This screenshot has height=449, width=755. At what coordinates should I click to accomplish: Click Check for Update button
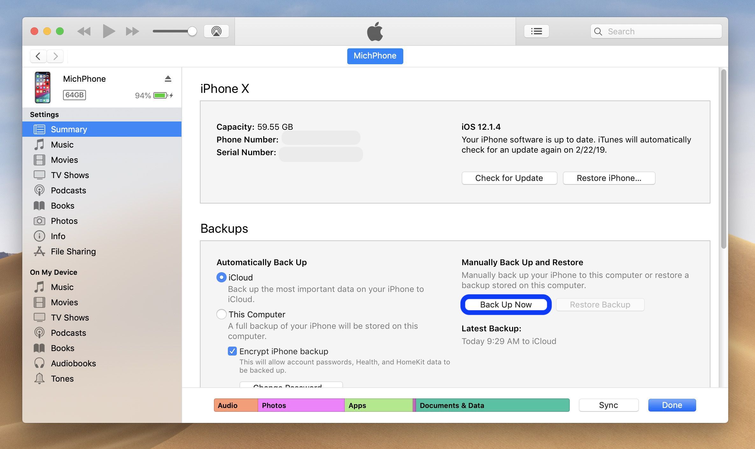tap(509, 177)
